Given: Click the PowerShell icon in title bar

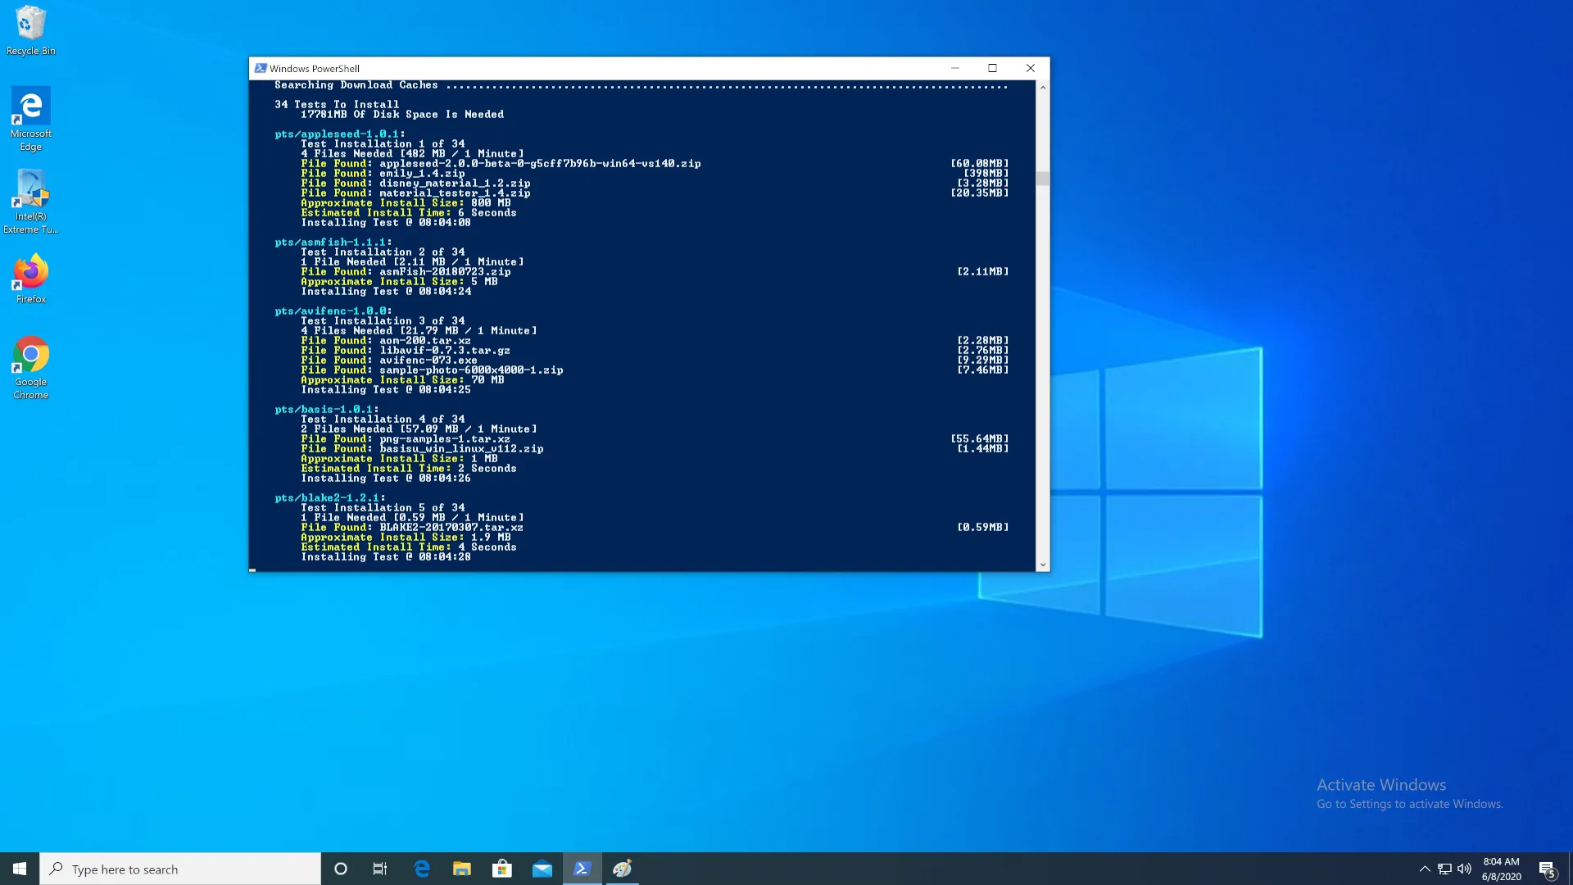Looking at the screenshot, I should (261, 68).
